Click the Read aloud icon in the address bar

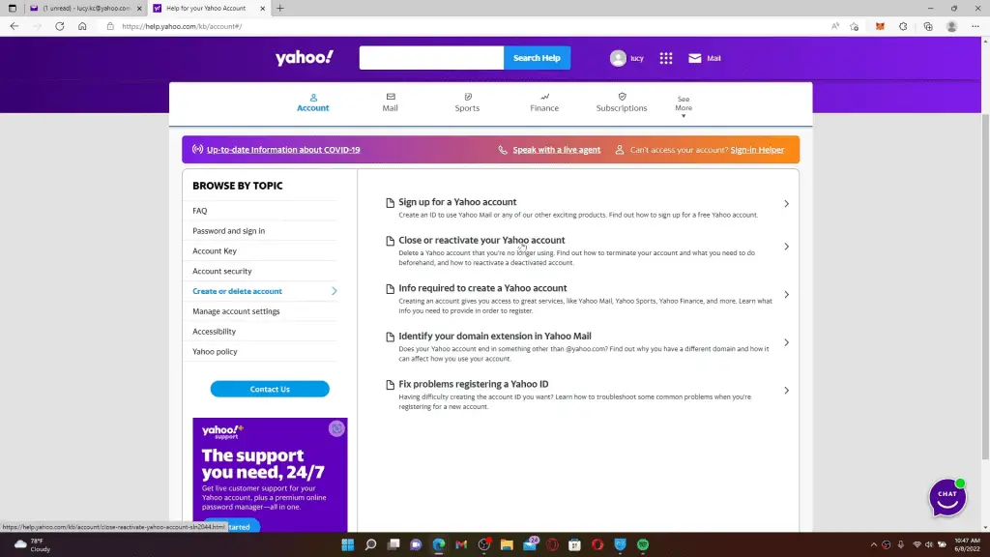[x=835, y=26]
